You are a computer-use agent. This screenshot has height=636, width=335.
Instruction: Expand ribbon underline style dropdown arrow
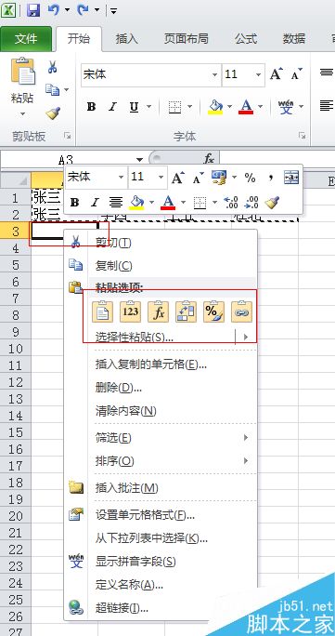click(148, 107)
